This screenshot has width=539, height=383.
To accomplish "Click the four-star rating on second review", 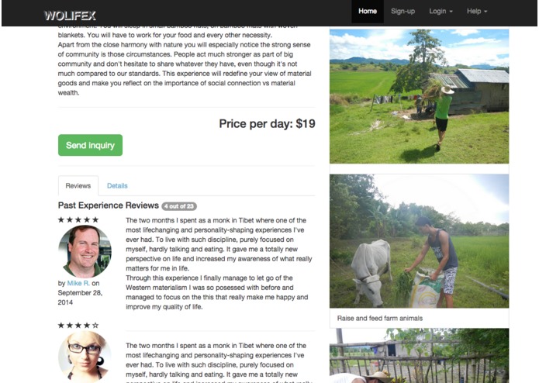I will click(78, 326).
